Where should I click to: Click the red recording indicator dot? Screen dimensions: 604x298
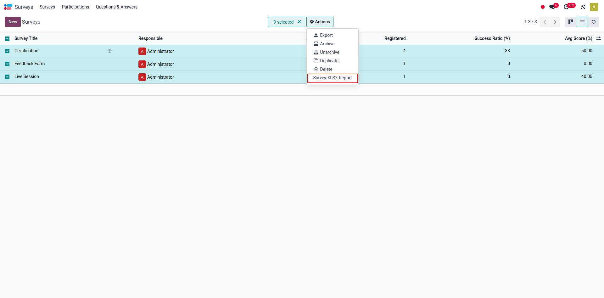[x=543, y=7]
